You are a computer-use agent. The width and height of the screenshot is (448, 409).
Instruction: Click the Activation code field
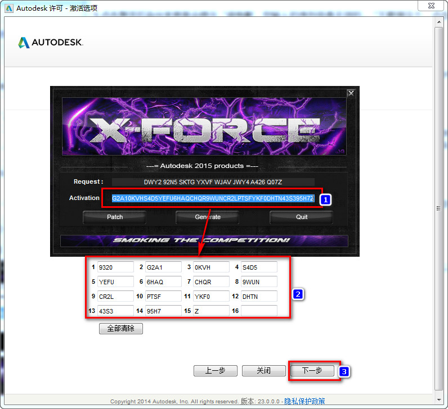tap(213, 198)
